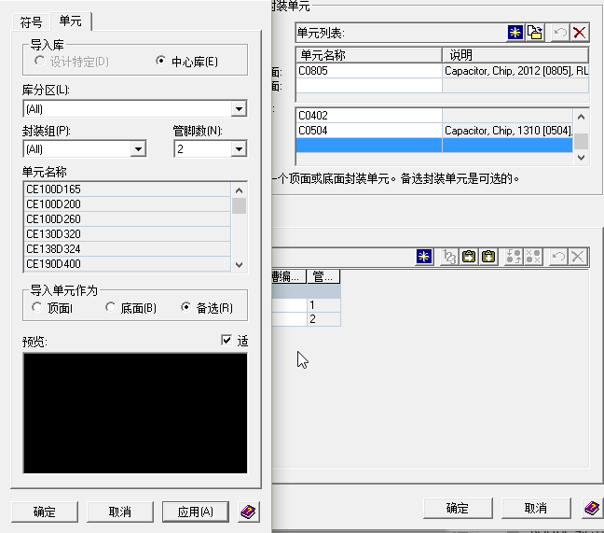604x533 pixels.
Task: Click pin number cell 2
Action: pyautogui.click(x=323, y=319)
